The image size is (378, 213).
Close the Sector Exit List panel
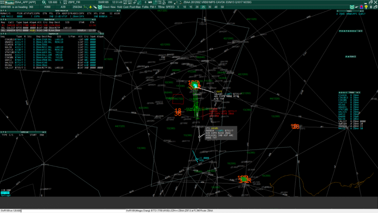pyautogui.click(x=95, y=20)
